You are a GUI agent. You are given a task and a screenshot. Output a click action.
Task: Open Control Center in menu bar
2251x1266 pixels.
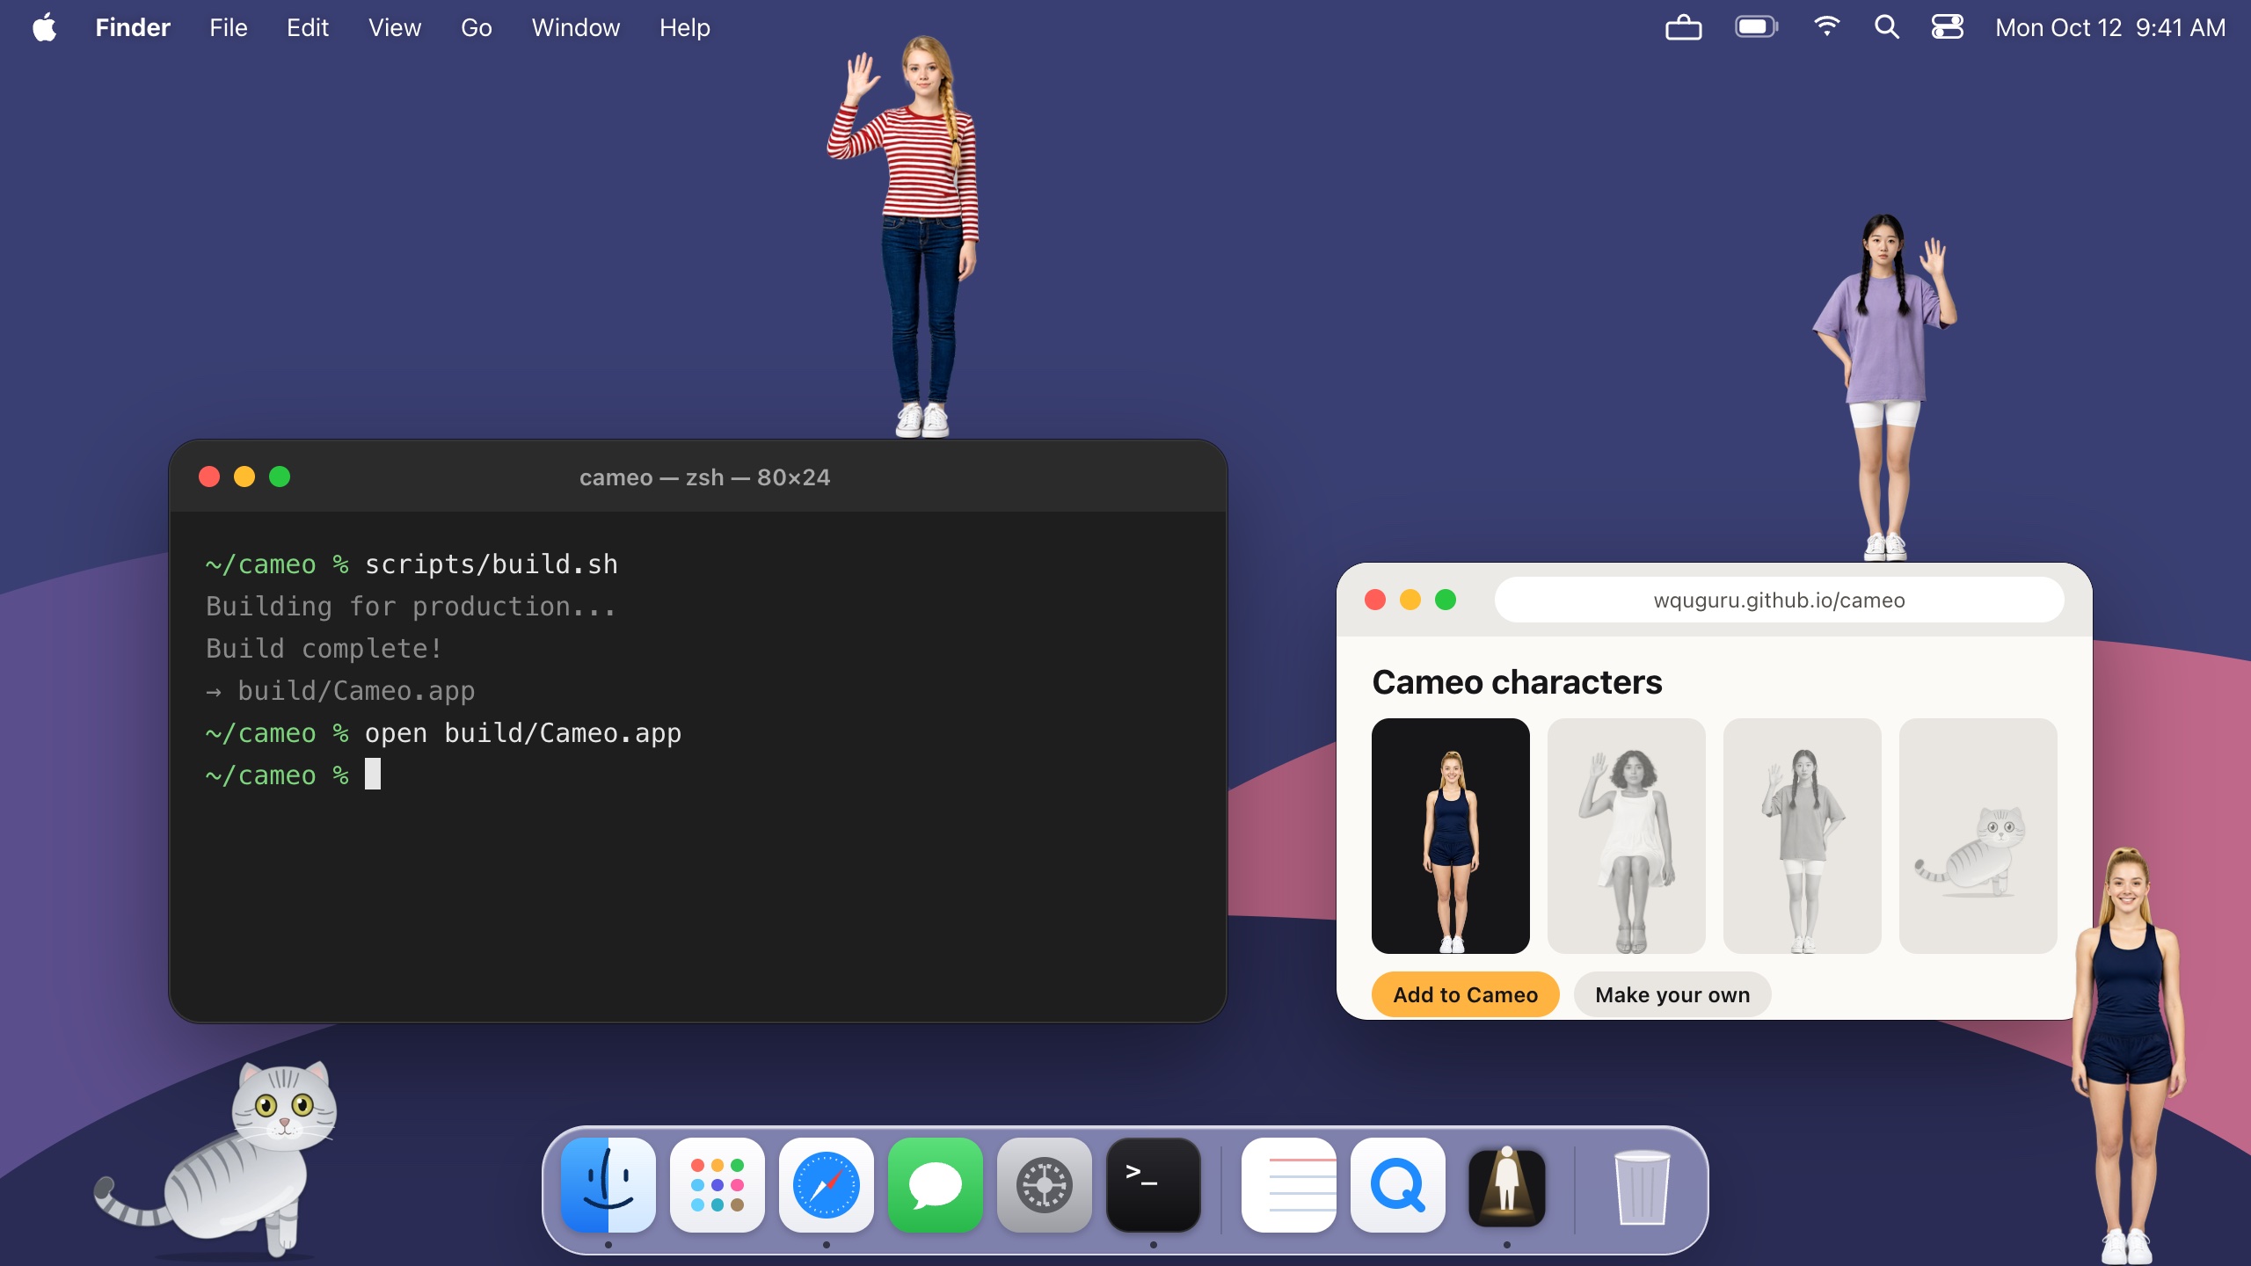pos(1948,27)
